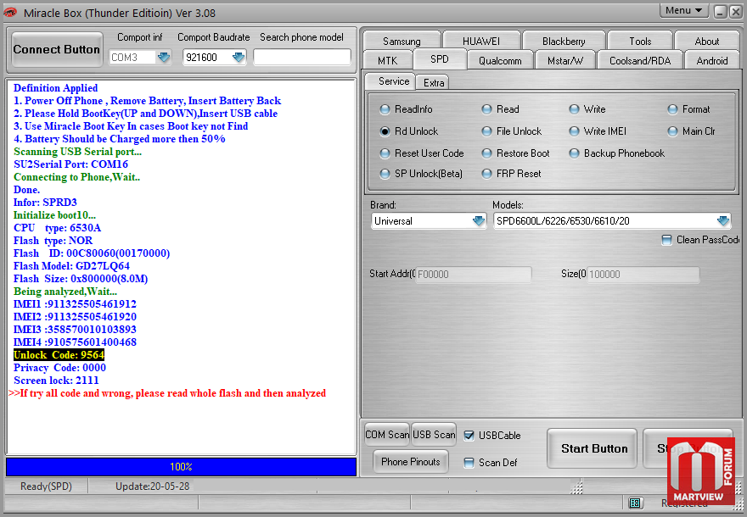Click the Size field showing 100000
This screenshot has height=517, width=747.
click(x=643, y=275)
